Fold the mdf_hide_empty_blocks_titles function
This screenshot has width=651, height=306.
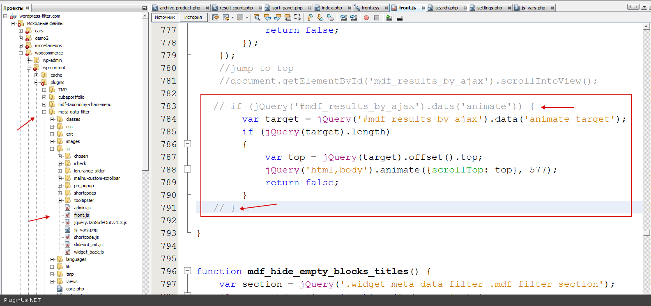[188, 271]
